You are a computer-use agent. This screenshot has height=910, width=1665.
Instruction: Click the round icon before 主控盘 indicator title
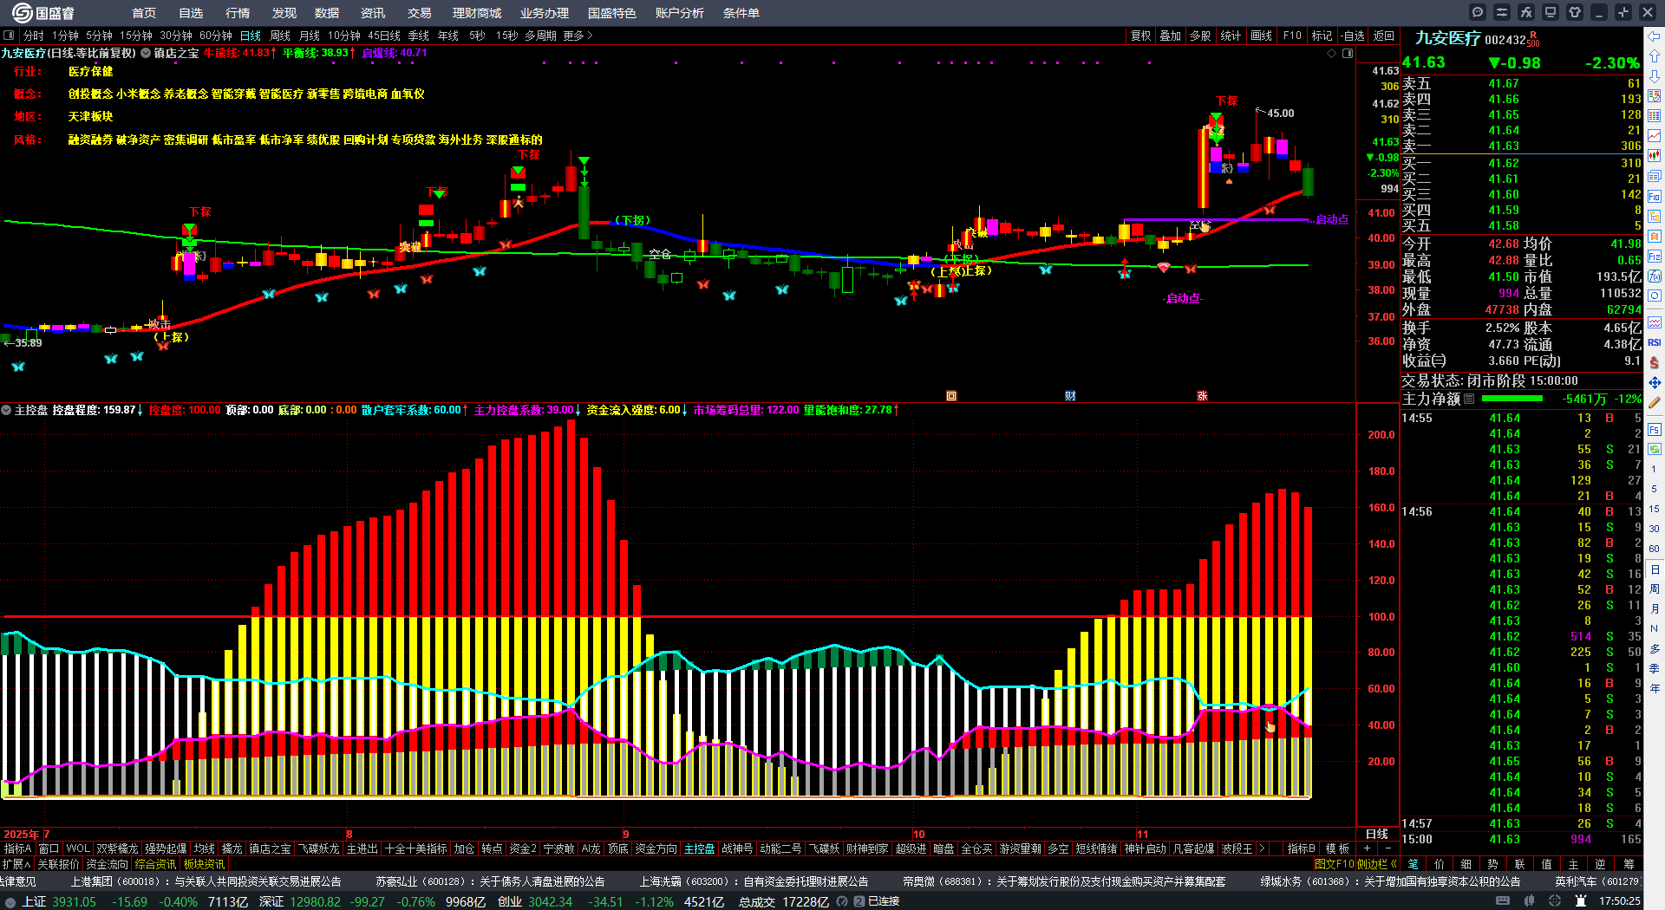click(x=6, y=410)
